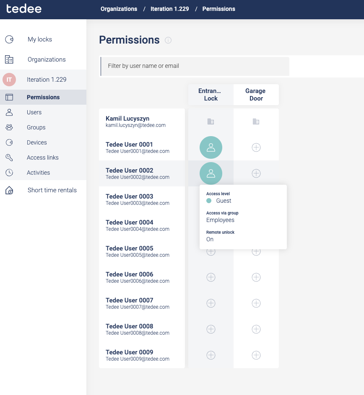The width and height of the screenshot is (364, 395).
Task: Grant Entrance Lock access to Tedee User 0005
Action: coord(211,251)
